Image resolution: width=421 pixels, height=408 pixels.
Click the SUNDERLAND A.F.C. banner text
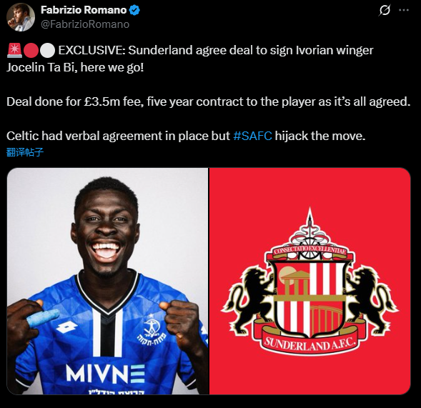tap(309, 344)
